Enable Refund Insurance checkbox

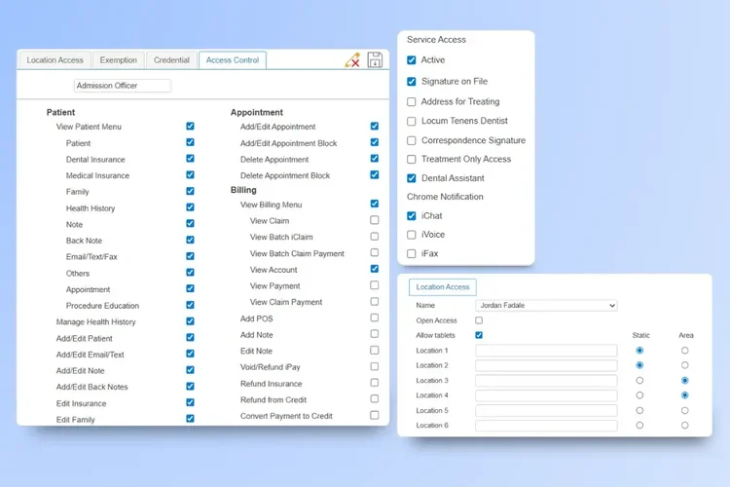click(x=375, y=383)
